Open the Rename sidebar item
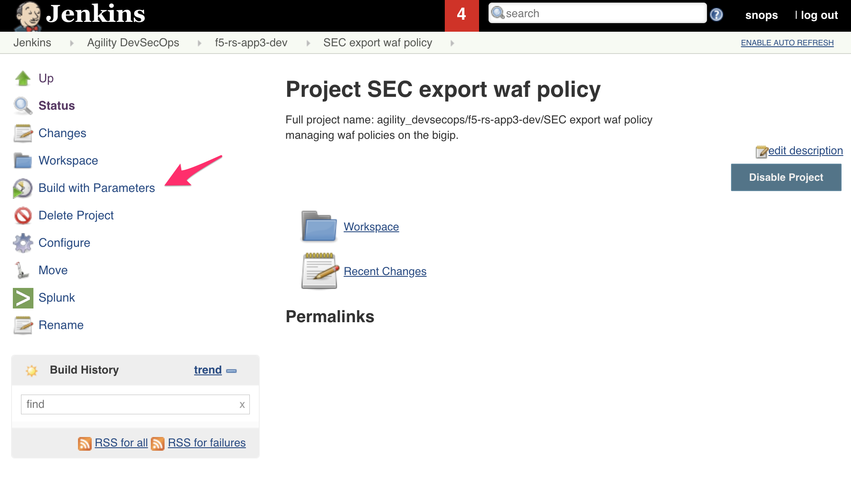This screenshot has height=479, width=851. coord(61,325)
